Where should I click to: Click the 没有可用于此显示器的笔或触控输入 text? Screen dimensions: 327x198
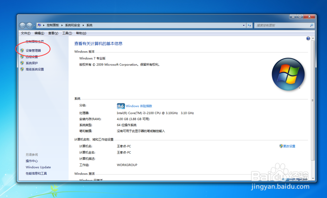tap(141, 131)
